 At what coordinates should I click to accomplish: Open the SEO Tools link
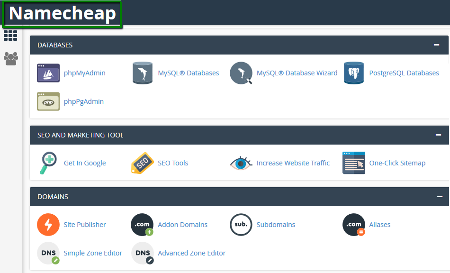click(173, 163)
